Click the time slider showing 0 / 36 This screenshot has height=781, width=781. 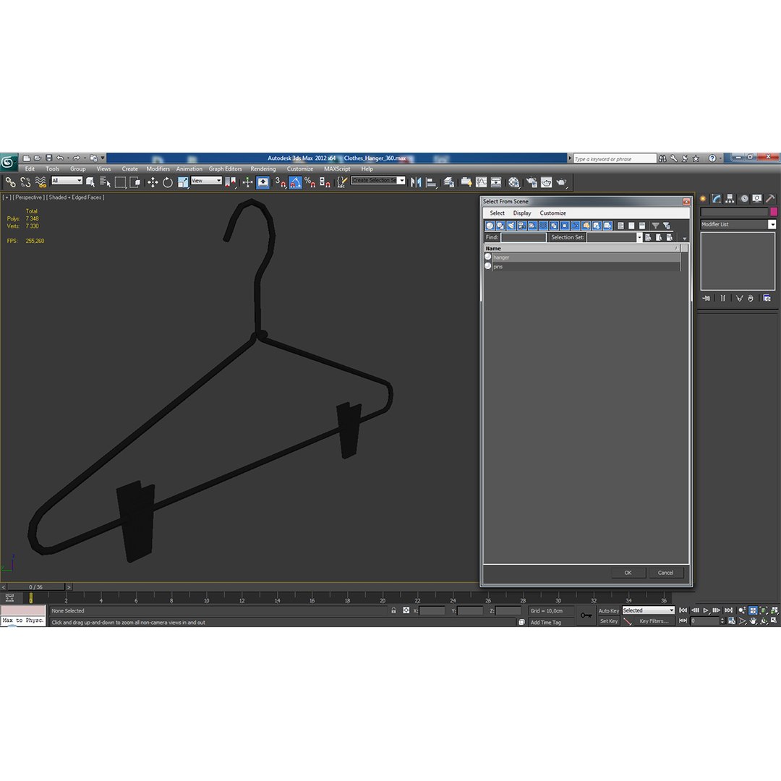36,587
